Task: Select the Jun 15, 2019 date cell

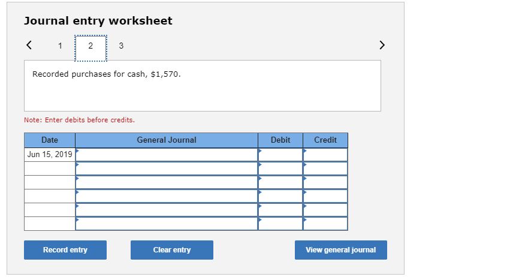Action: 50,155
